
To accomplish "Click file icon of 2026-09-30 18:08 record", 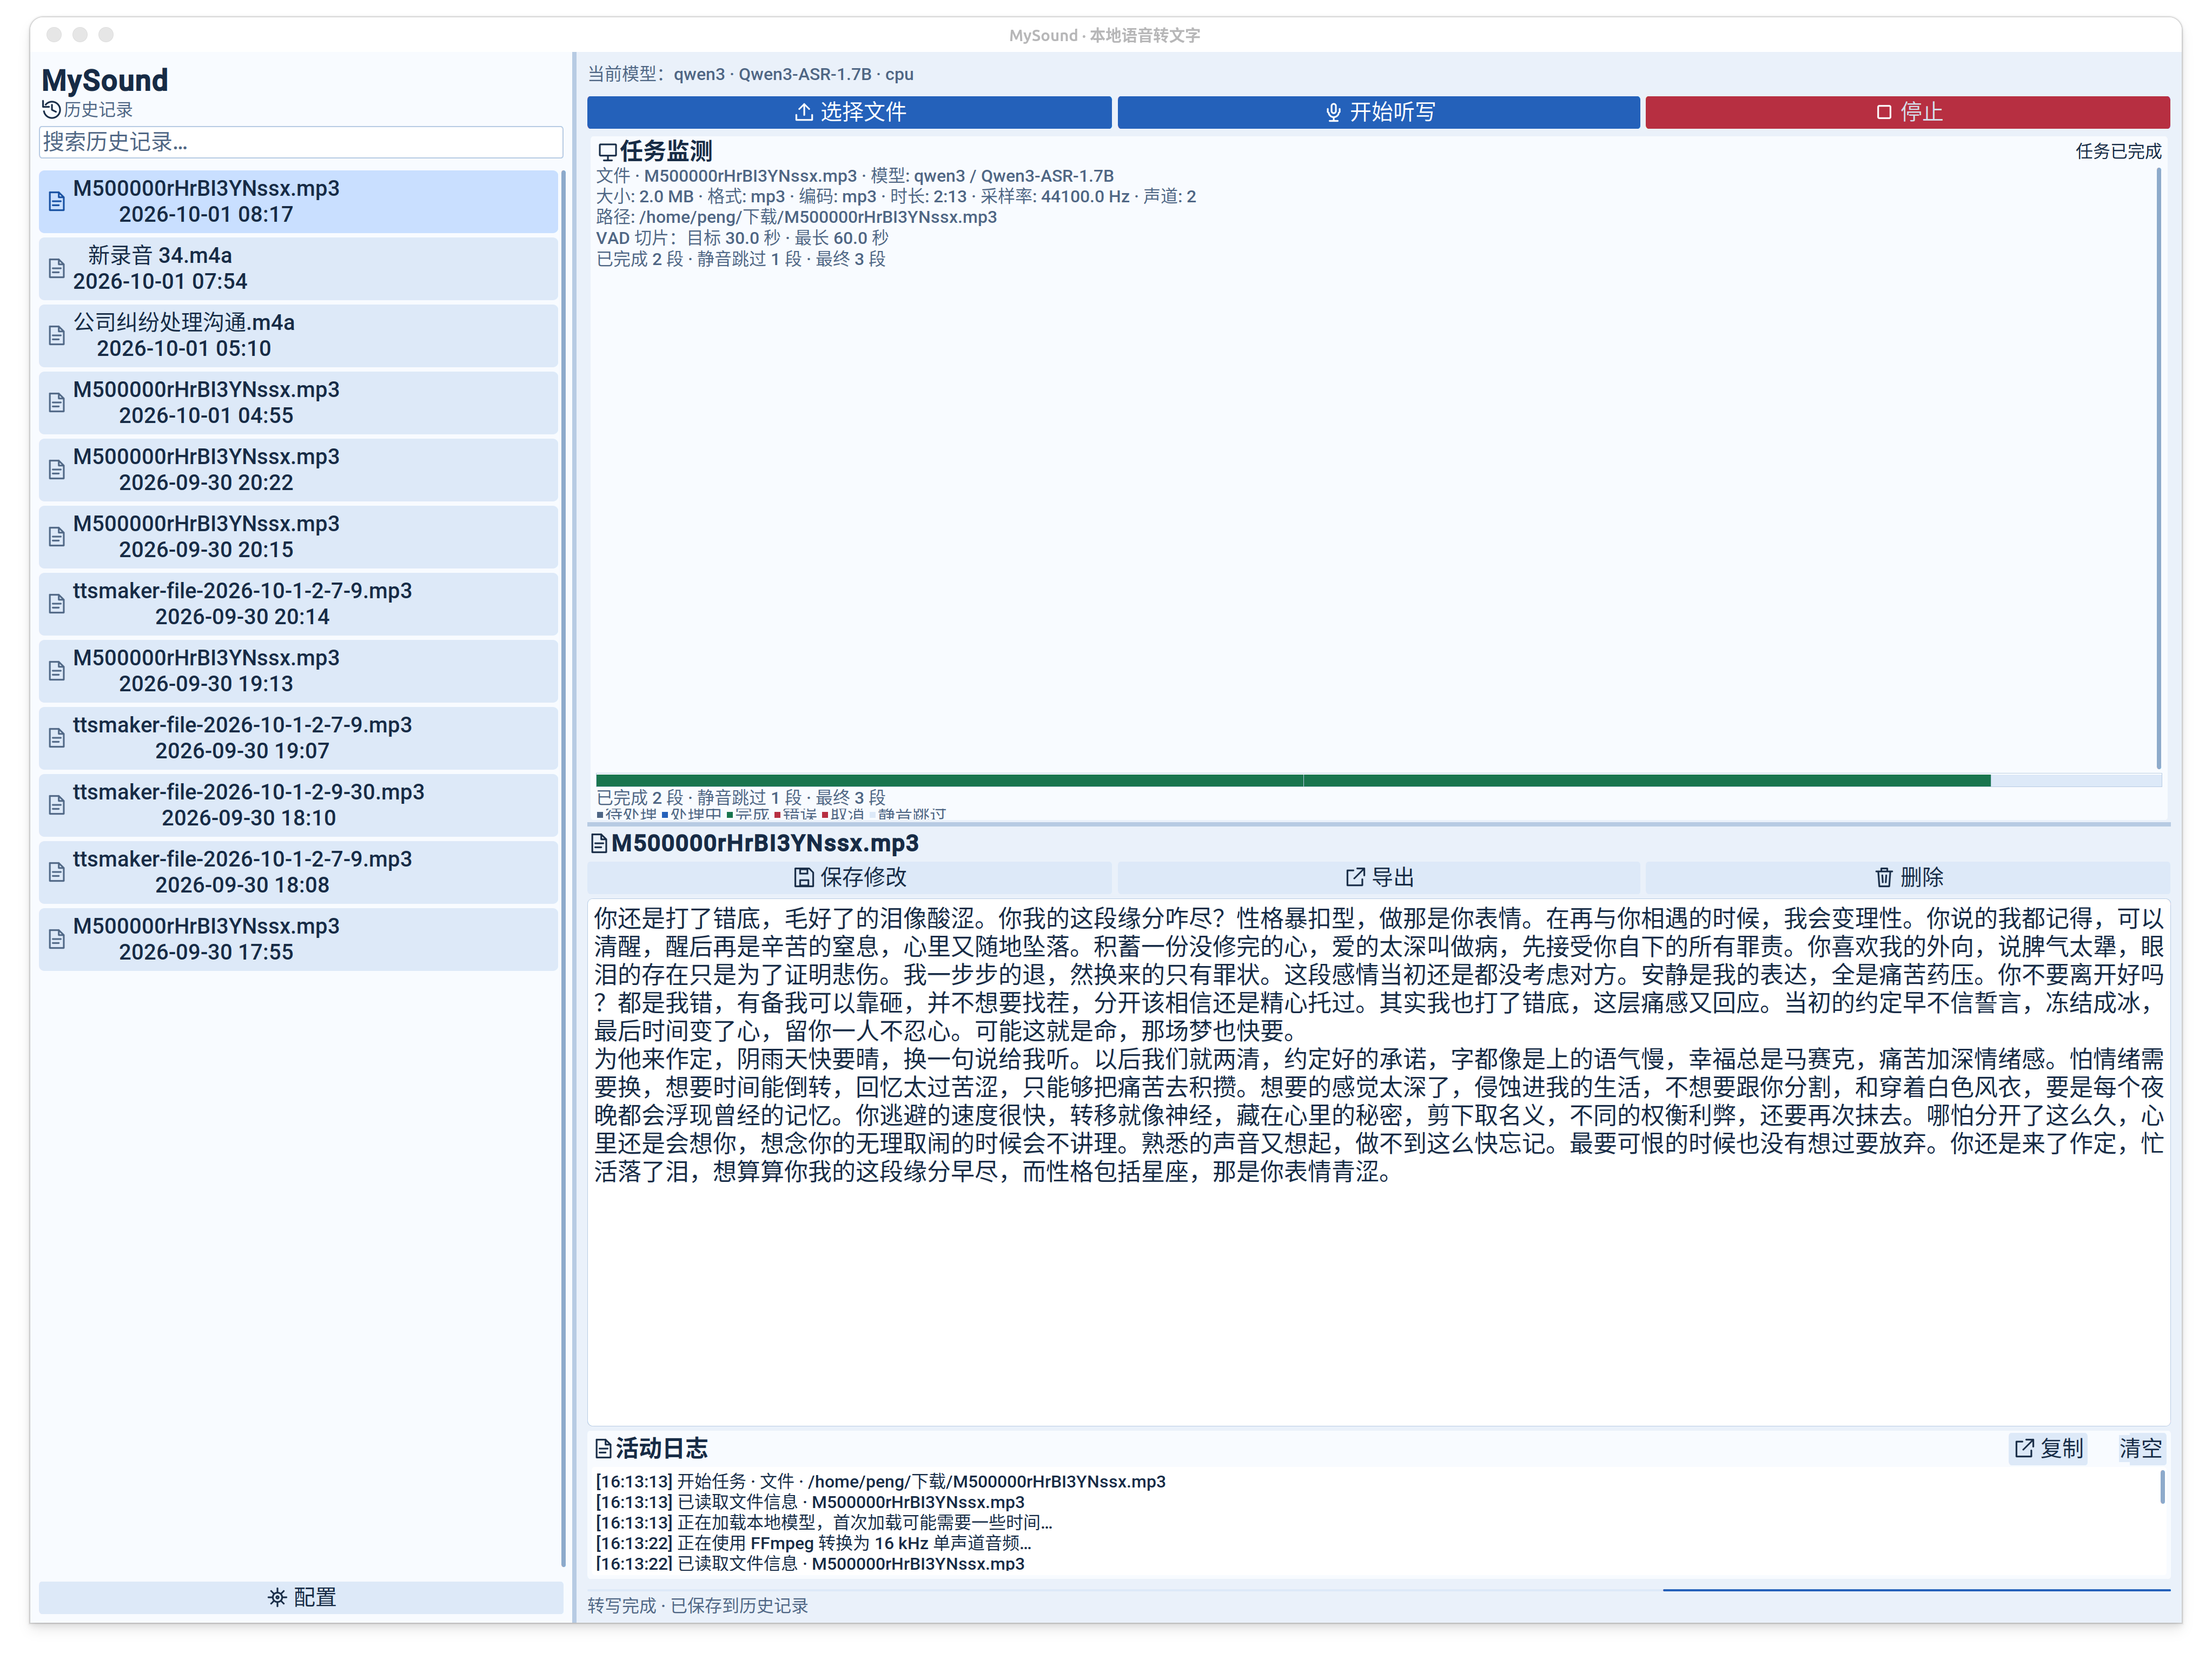I will (x=57, y=871).
